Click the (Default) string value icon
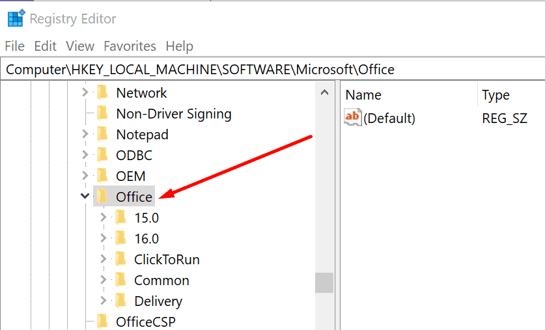Screen dimensions: 545x330 pos(353,117)
